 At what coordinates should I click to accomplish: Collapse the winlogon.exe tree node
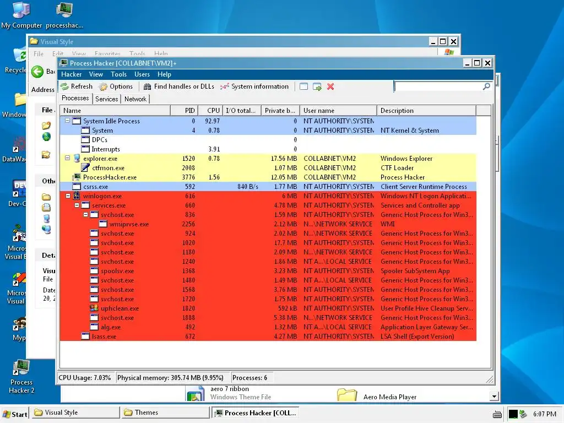pos(68,196)
